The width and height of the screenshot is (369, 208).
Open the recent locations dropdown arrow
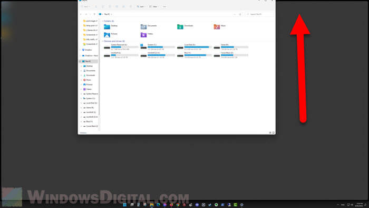90,14
